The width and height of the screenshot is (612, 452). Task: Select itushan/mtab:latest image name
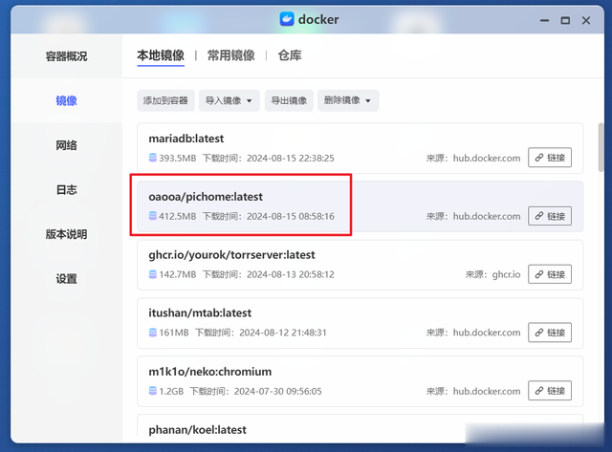pos(200,312)
